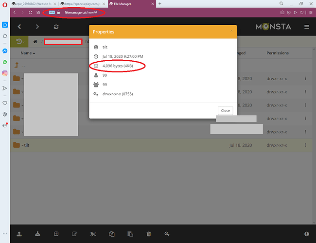Viewport: 316px width, 243px height.
Task: Click the scissors cut icon
Action: (93, 234)
